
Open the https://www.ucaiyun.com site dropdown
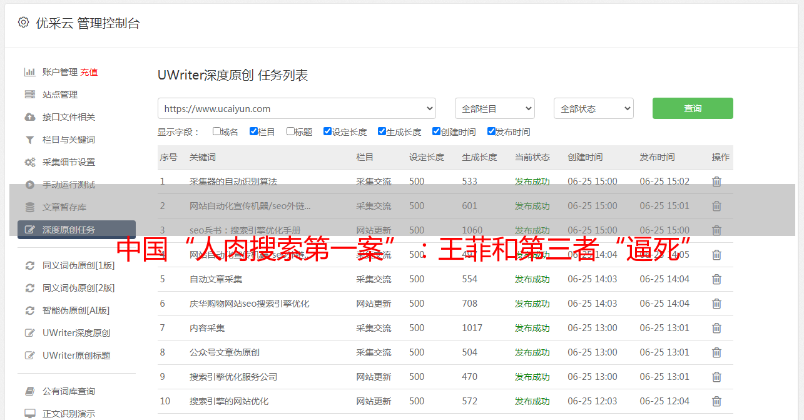[297, 108]
